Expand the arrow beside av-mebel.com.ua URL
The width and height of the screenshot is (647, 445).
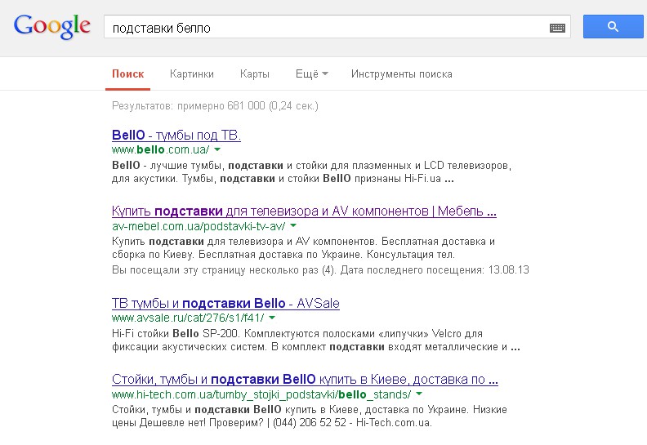click(x=293, y=226)
